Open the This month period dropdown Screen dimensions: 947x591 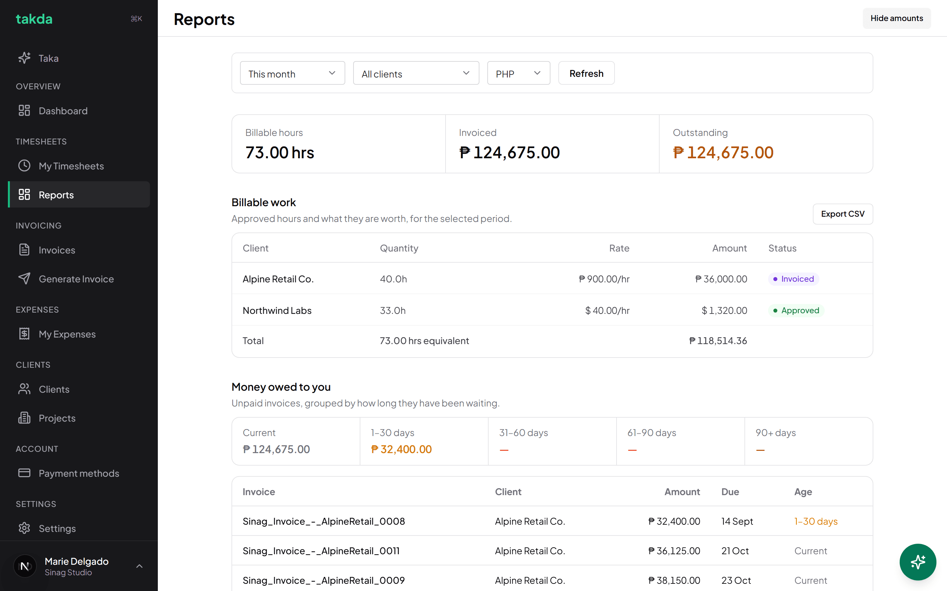click(292, 73)
